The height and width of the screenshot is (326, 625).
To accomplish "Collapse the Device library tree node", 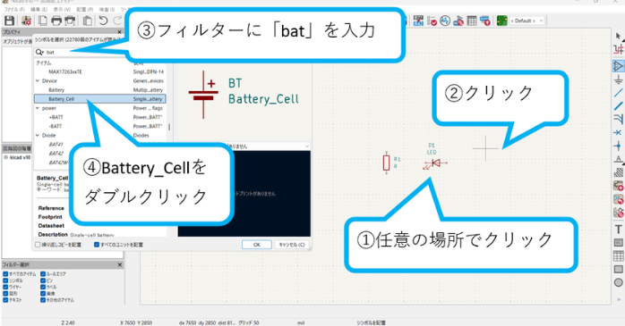I will [38, 80].
